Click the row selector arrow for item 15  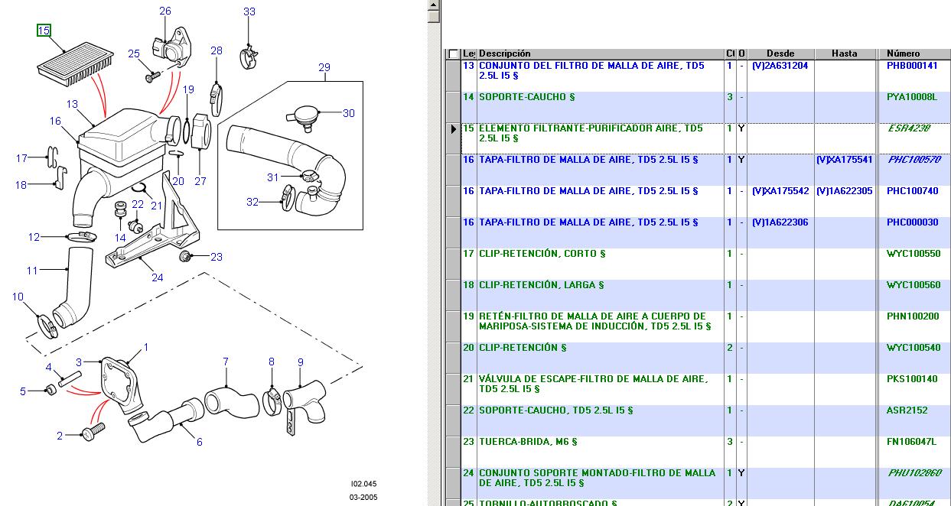click(x=454, y=129)
